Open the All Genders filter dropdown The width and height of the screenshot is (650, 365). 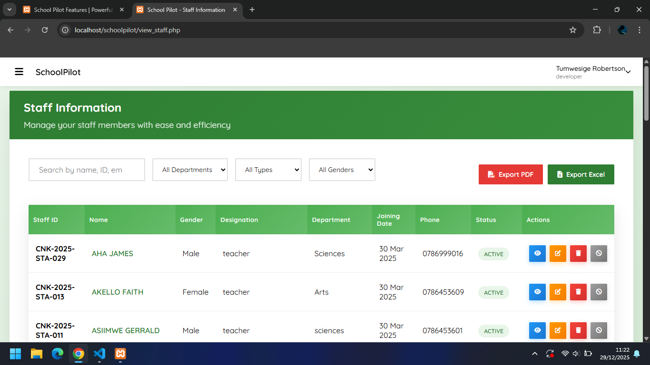(x=342, y=170)
